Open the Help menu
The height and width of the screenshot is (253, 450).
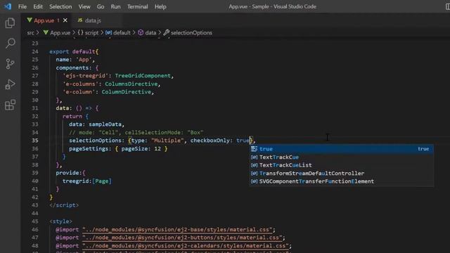pyautogui.click(x=160, y=6)
